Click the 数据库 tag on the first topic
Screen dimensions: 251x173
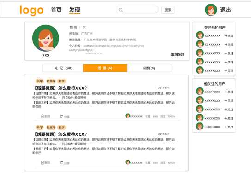pos(51,81)
